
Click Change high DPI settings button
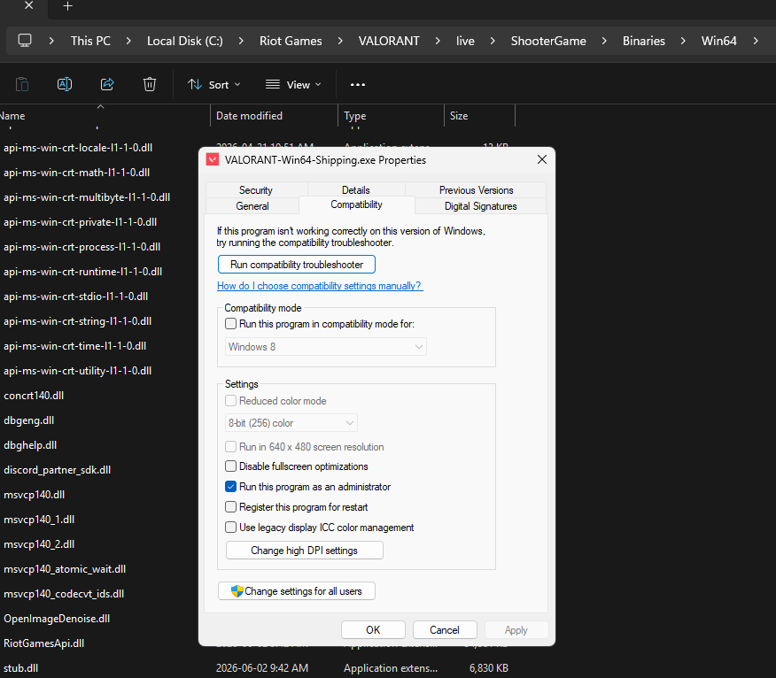pyautogui.click(x=305, y=551)
